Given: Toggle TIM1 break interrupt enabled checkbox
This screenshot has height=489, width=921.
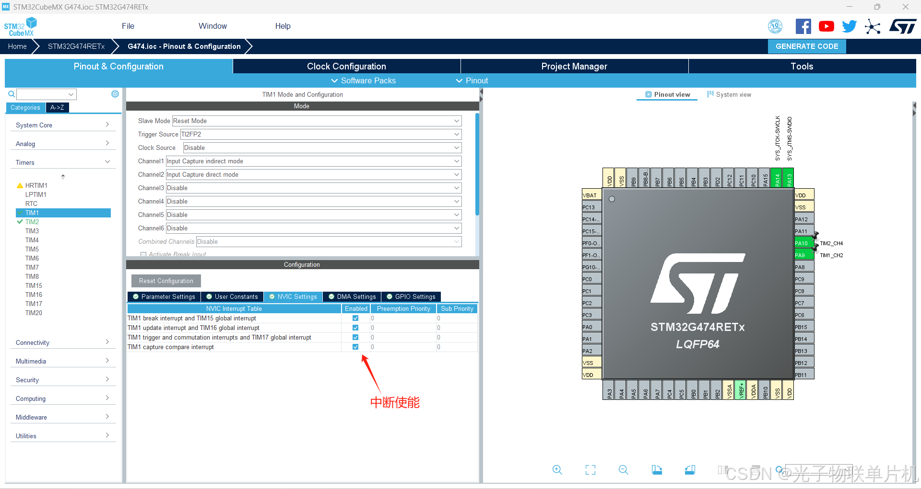Looking at the screenshot, I should point(355,318).
